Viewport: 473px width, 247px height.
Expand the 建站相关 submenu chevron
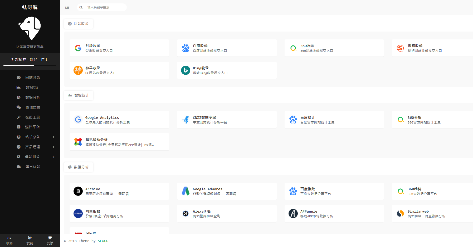point(53,157)
